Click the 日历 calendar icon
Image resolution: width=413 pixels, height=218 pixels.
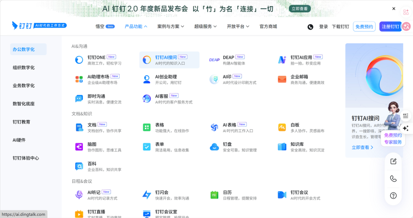pos(215,195)
